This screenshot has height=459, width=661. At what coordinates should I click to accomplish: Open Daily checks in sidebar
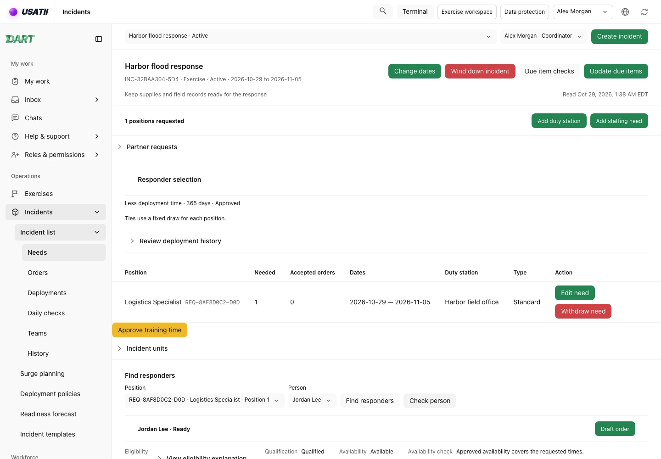coord(64,313)
